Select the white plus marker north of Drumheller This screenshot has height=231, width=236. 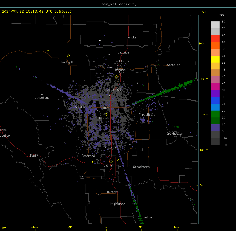[x=168, y=103]
